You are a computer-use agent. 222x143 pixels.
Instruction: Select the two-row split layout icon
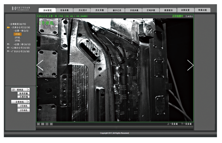pyautogui.click(x=43, y=124)
